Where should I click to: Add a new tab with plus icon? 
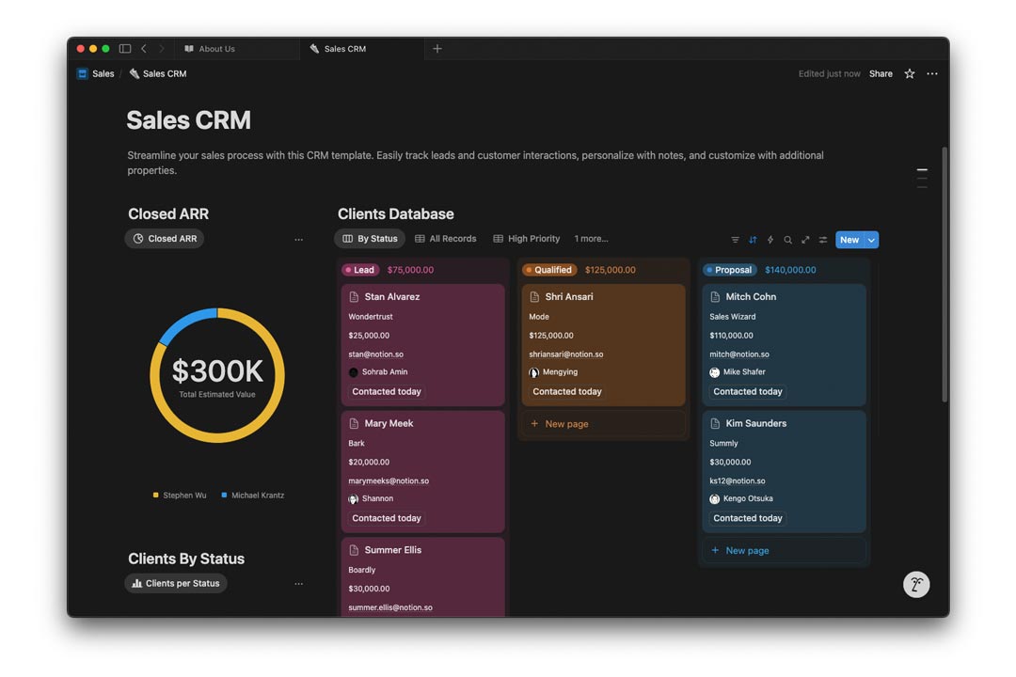(437, 49)
